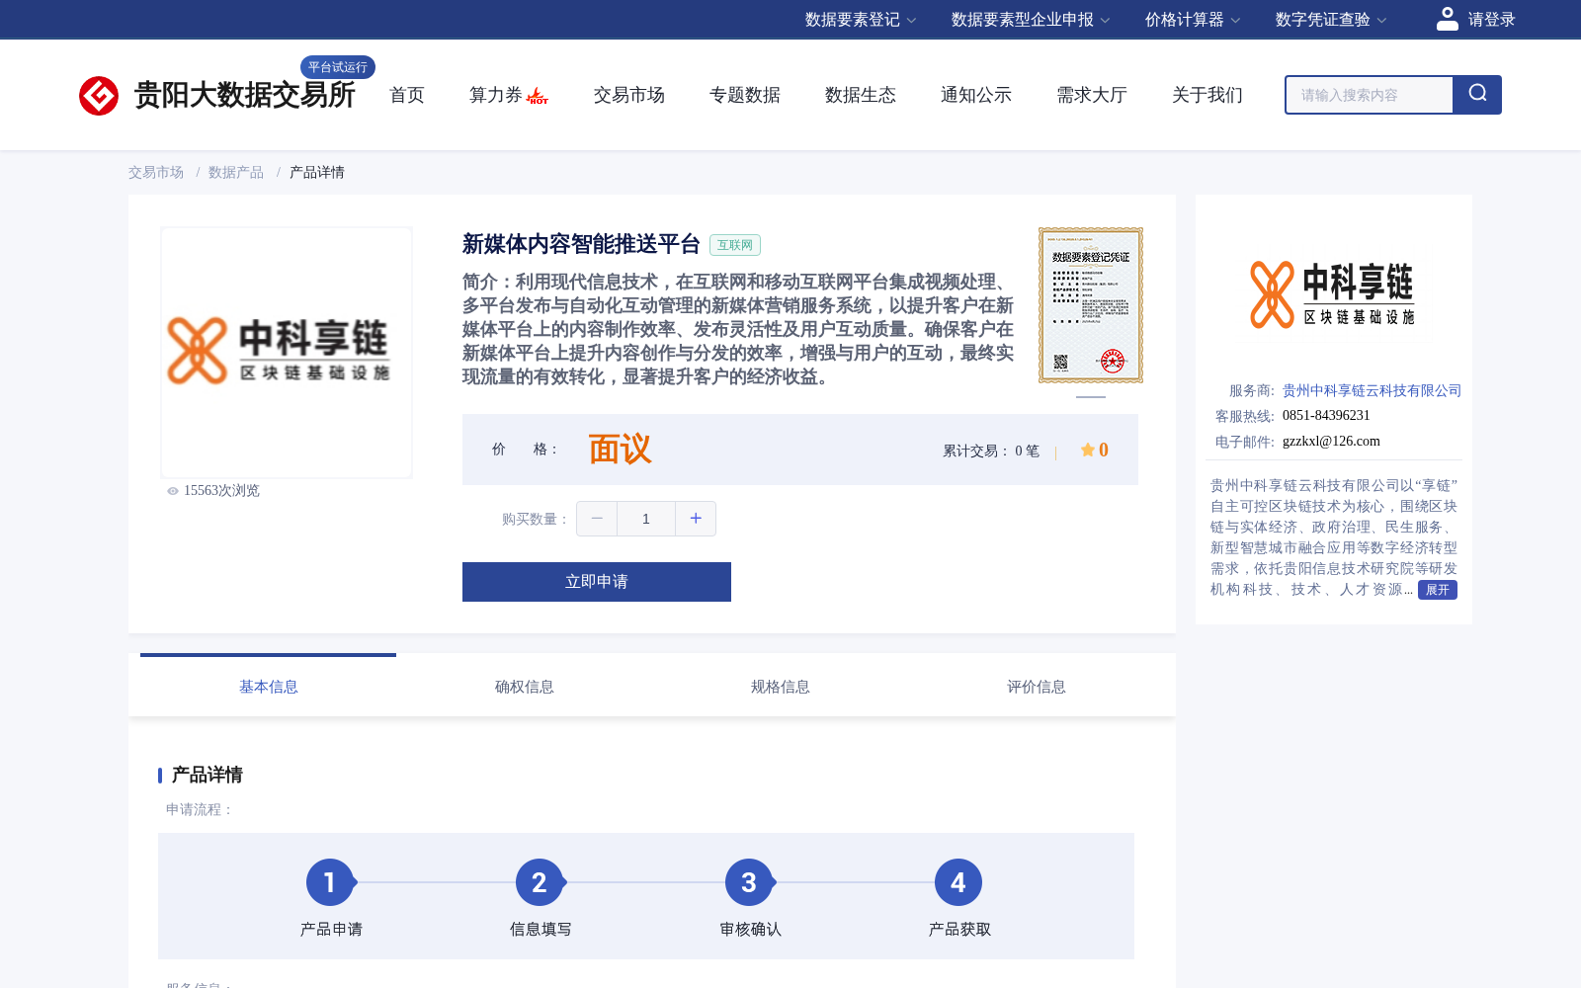Click the product image of 中科享链

click(287, 353)
